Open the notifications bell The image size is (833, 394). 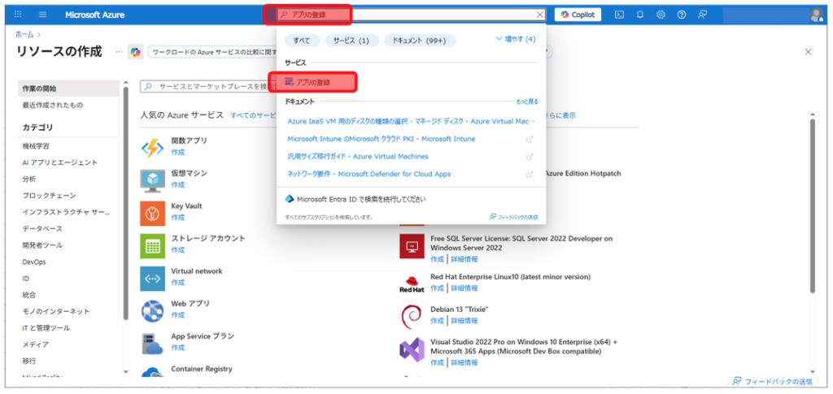640,15
